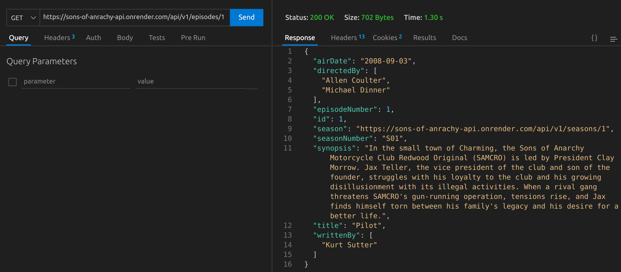Viewport: 621px width, 272px height.
Task: Open the Docs tab
Action: [460, 38]
